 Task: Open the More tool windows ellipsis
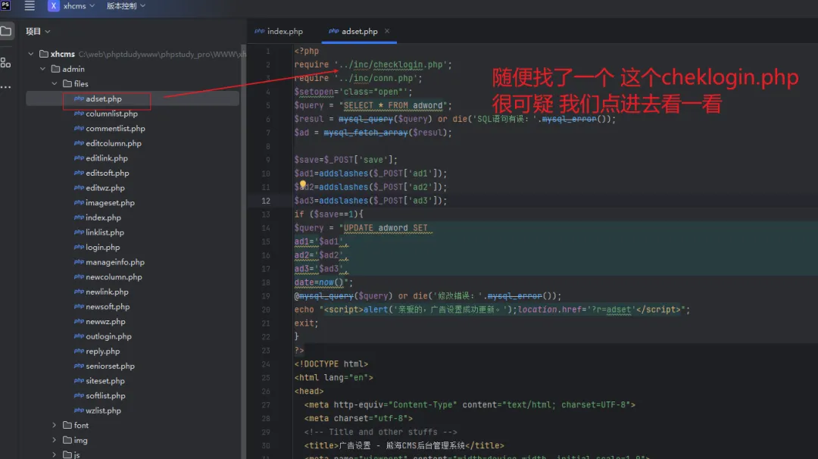pos(6,87)
